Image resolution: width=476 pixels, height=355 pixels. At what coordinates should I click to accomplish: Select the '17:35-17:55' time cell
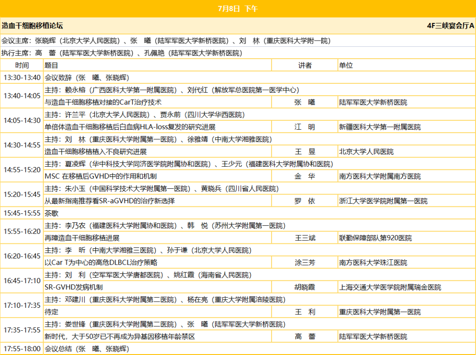click(22, 330)
